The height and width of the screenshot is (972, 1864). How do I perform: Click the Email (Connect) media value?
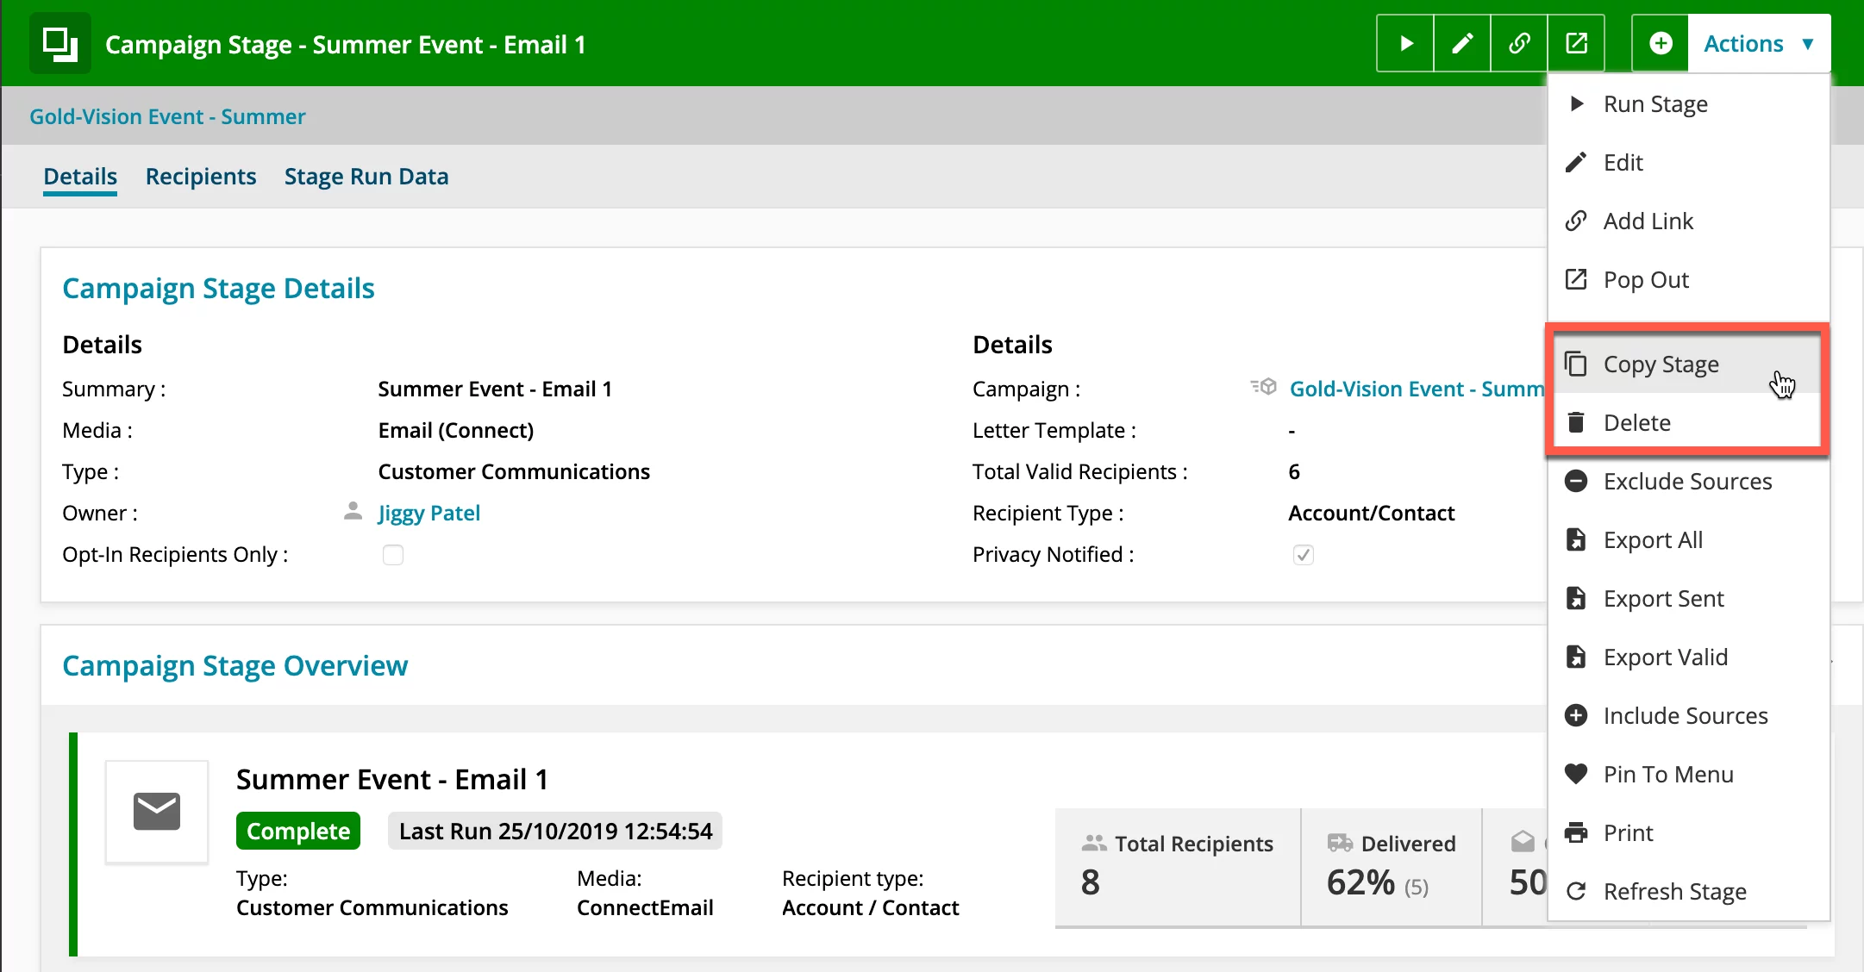(456, 430)
